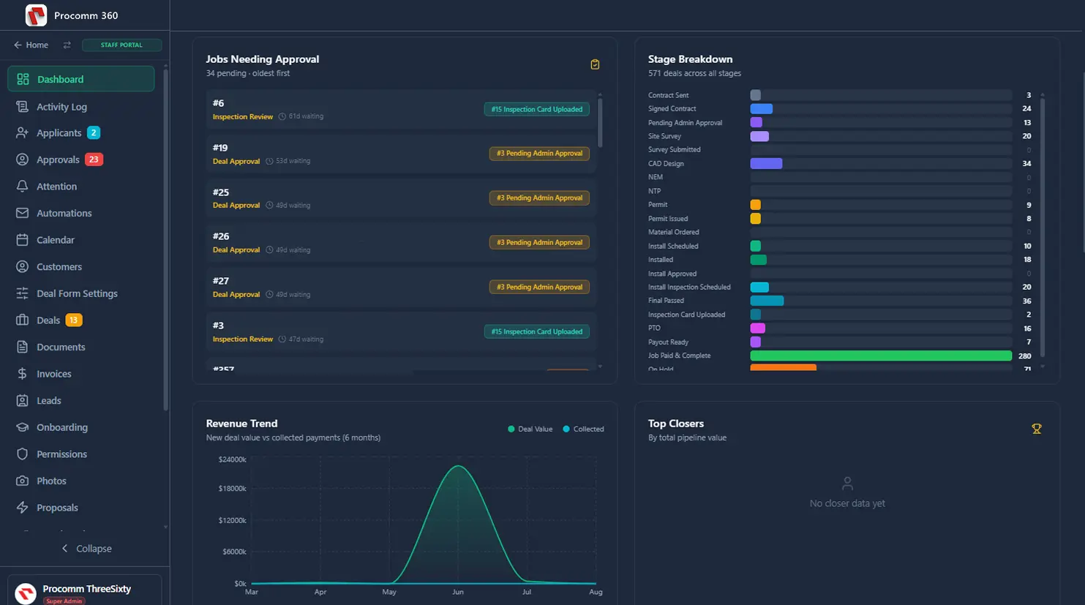Screen dimensions: 1085x605
Task: Click the Procomm 360 logo icon
Action: tap(36, 15)
